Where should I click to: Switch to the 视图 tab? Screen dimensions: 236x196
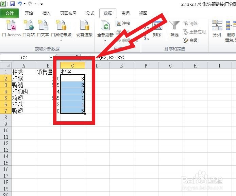pyautogui.click(x=143, y=13)
